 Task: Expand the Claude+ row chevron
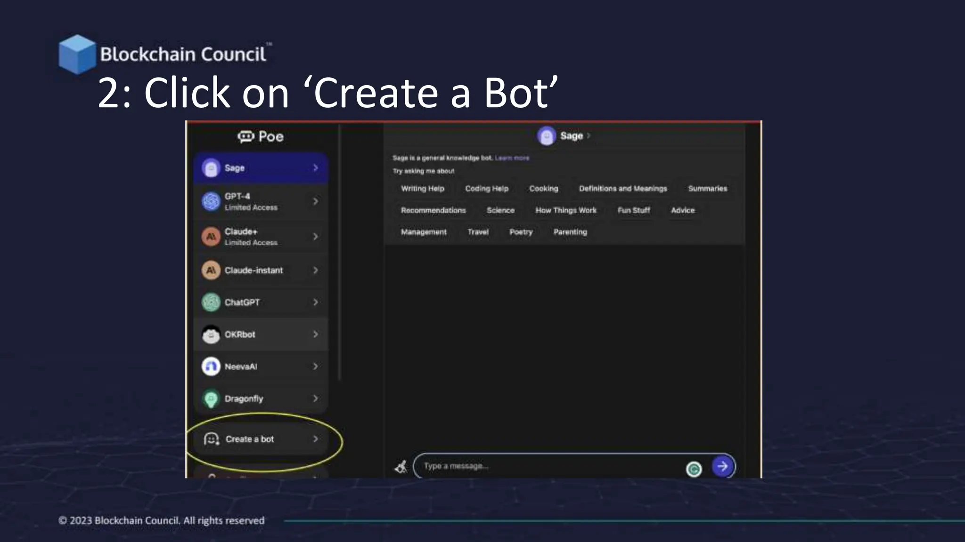tap(315, 237)
